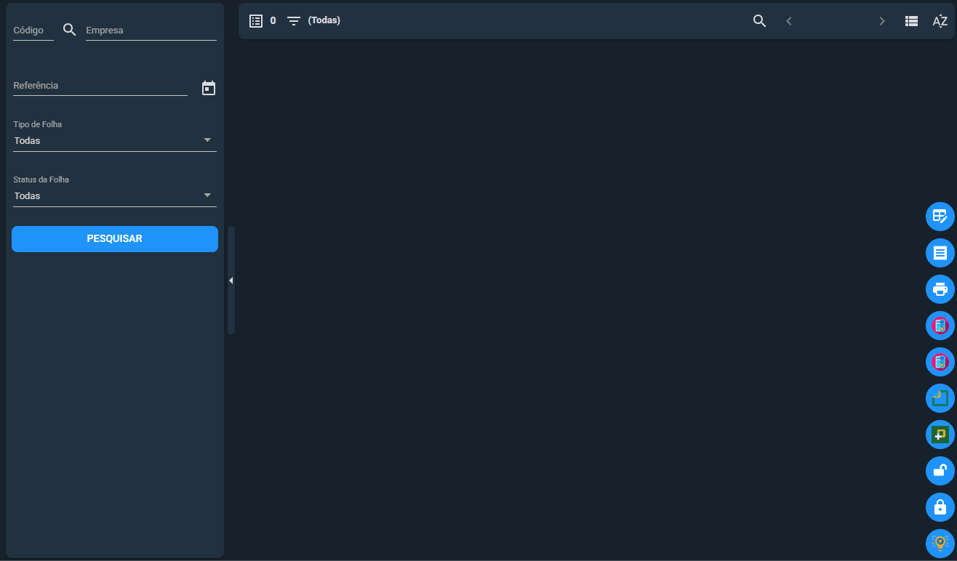Focus the Referência input field
This screenshot has width=957, height=561.
pyautogui.click(x=100, y=86)
